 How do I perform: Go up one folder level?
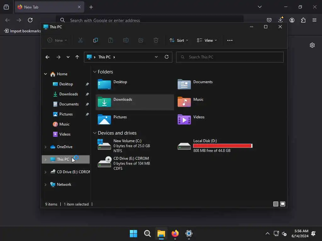tap(77, 57)
